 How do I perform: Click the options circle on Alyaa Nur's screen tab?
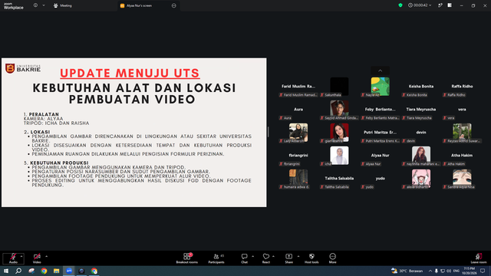(174, 5)
